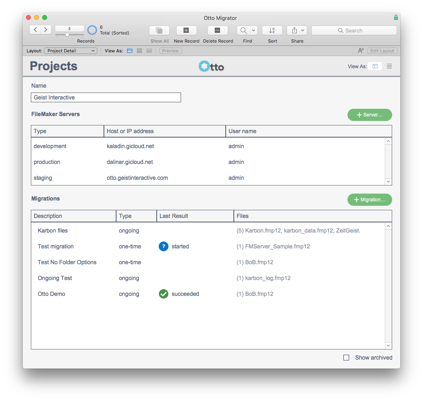Select the Otto Demo migration
Screen dimensions: 423x401
point(208,294)
